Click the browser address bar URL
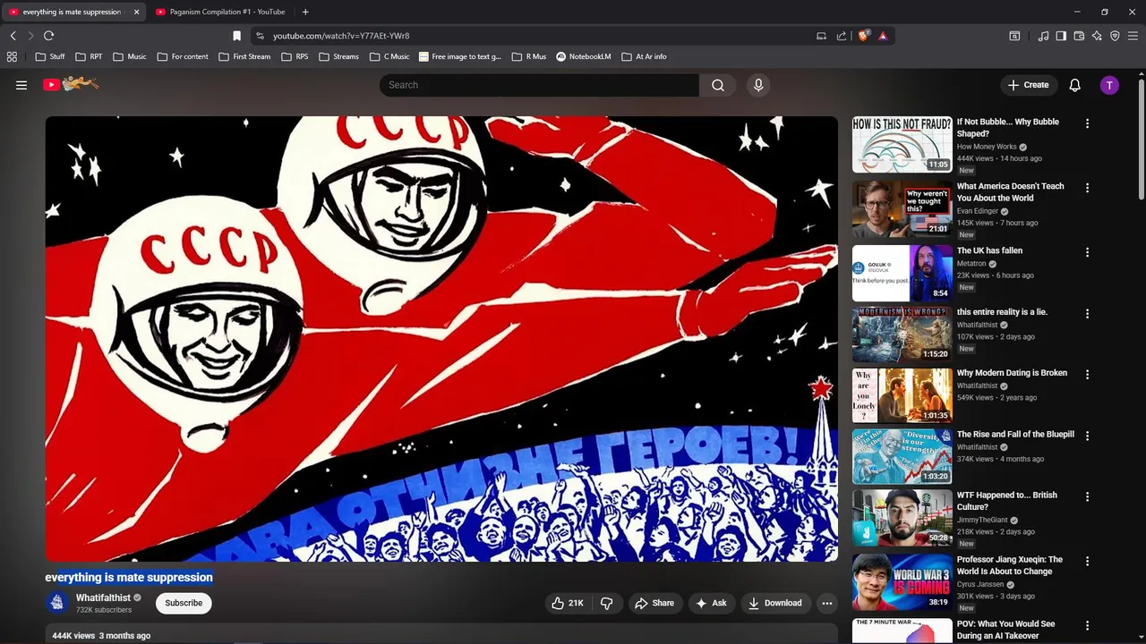 point(341,36)
